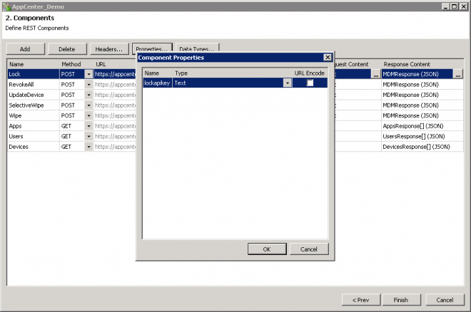This screenshot has height=312, width=471.
Task: Click the URL field of Devices row
Action: coord(115,147)
